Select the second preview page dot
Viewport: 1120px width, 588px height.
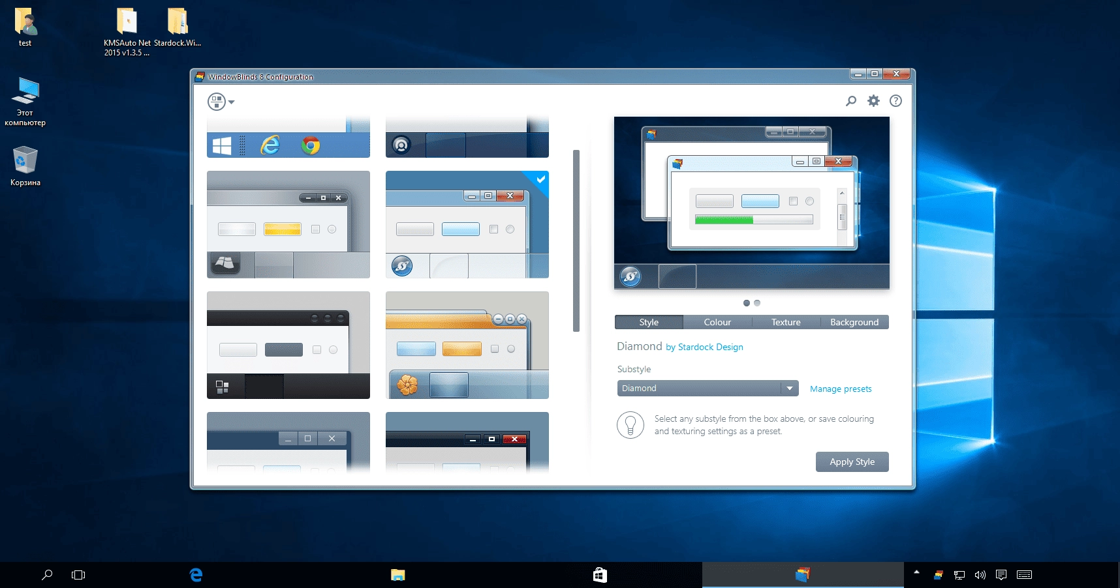757,303
